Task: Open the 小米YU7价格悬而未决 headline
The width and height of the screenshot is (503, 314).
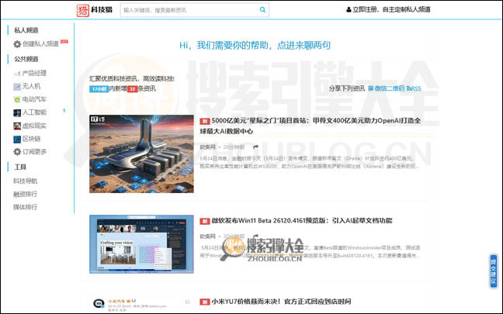Action: coord(281,302)
